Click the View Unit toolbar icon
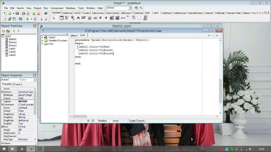Image resolution: width=271 pixels, height=152 pixels. (5, 19)
